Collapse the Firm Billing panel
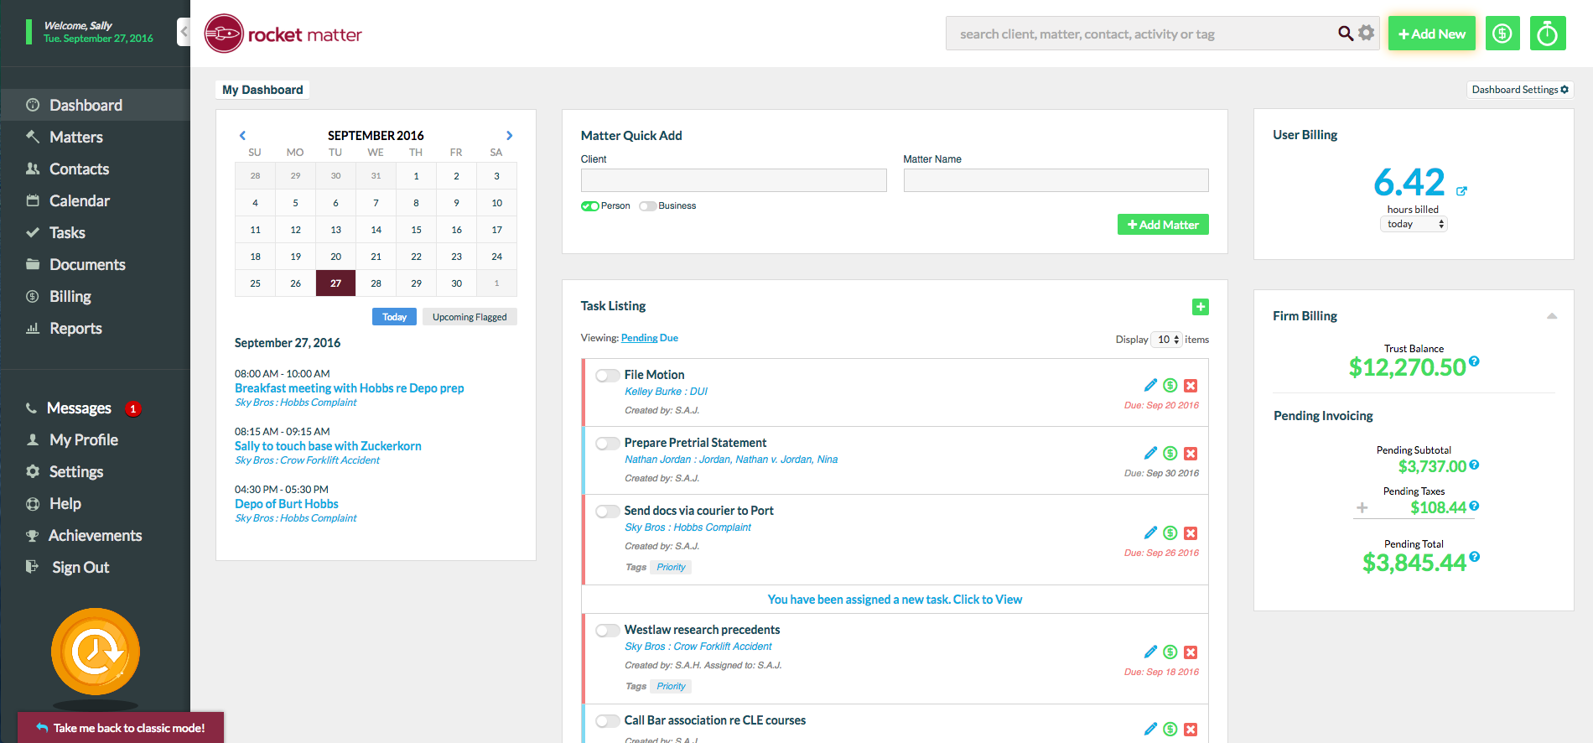1593x743 pixels. click(1552, 316)
